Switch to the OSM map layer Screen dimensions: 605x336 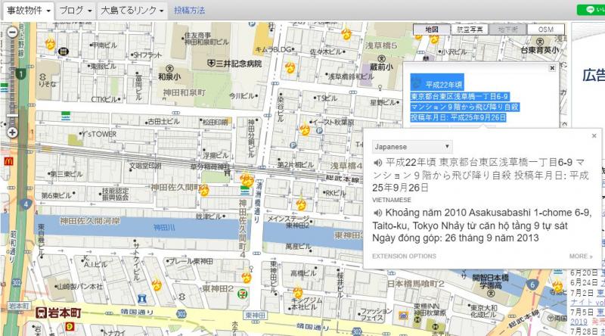pyautogui.click(x=545, y=30)
